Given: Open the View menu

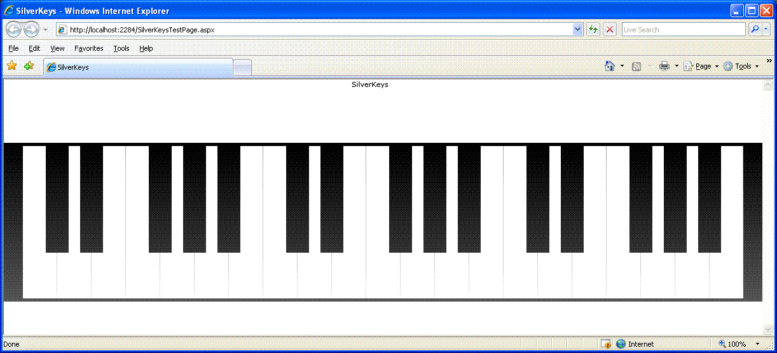Looking at the screenshot, I should point(57,48).
